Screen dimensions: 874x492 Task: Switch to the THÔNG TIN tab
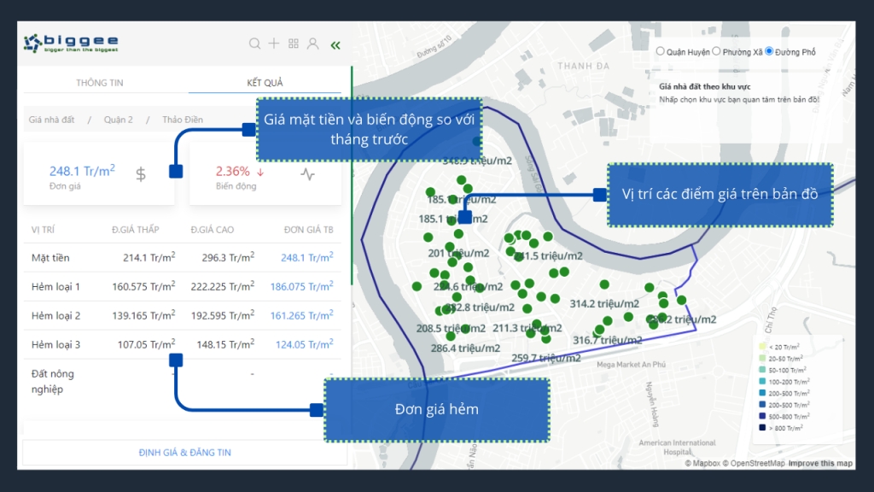coord(100,83)
